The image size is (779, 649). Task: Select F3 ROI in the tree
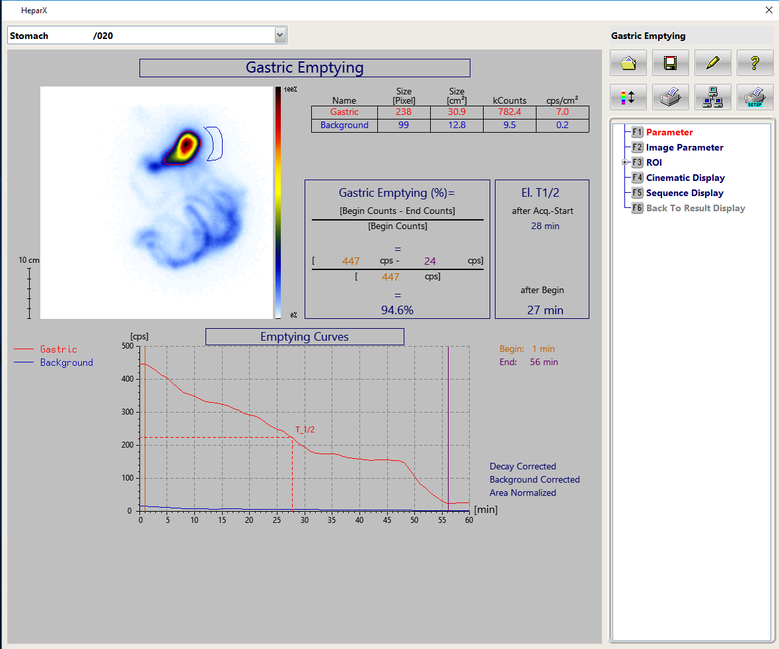[653, 162]
